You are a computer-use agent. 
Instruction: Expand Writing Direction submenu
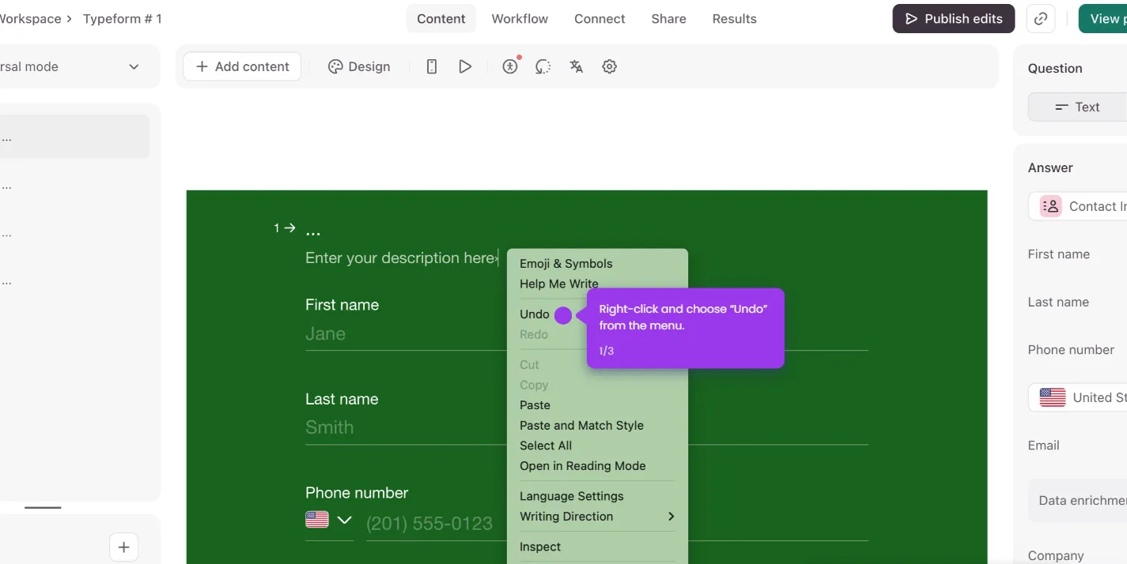pyautogui.click(x=597, y=517)
